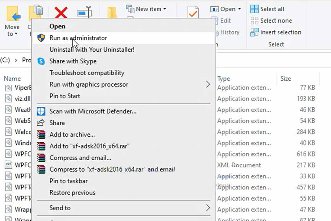
Task: Click the 193 KB size cell
Action: pos(306,99)
